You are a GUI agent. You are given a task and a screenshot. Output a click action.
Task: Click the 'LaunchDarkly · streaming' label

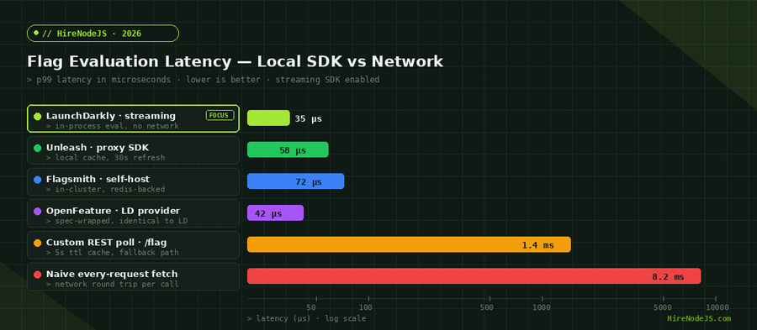coord(111,116)
